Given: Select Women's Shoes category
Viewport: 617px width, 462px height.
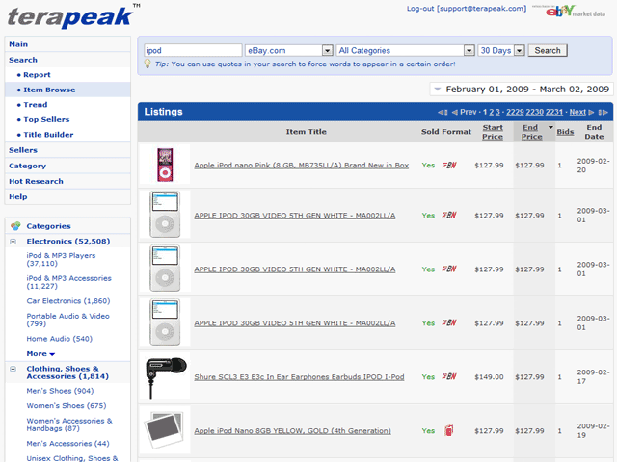Looking at the screenshot, I should (x=67, y=406).
